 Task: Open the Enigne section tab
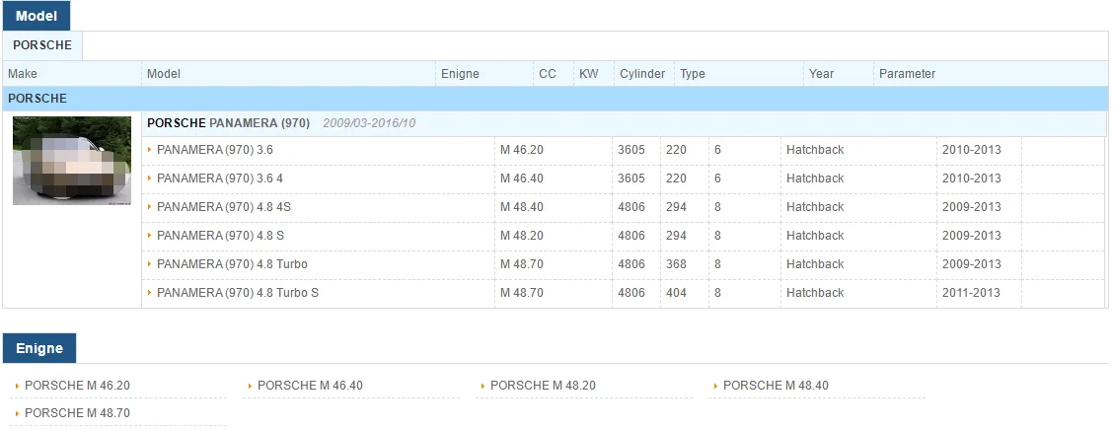[39, 348]
